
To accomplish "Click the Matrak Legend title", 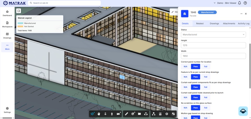I will [x=25, y=18].
